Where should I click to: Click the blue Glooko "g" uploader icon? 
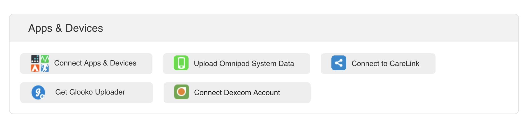[x=38, y=92]
